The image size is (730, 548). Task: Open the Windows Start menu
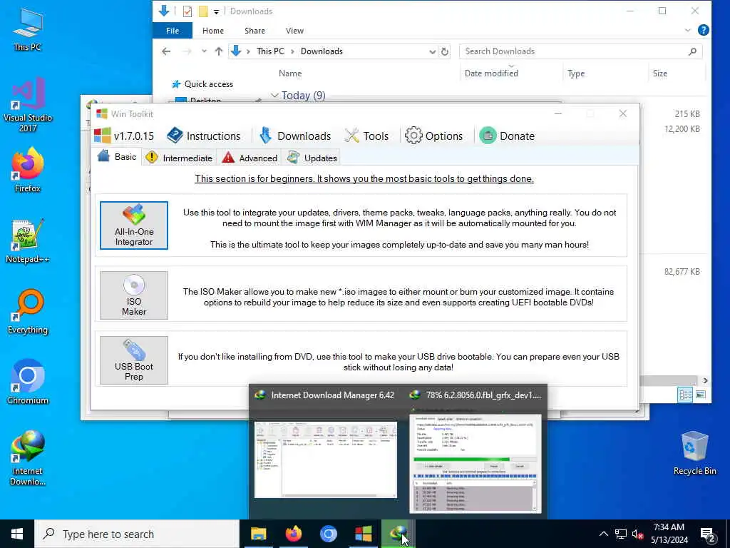click(x=17, y=534)
